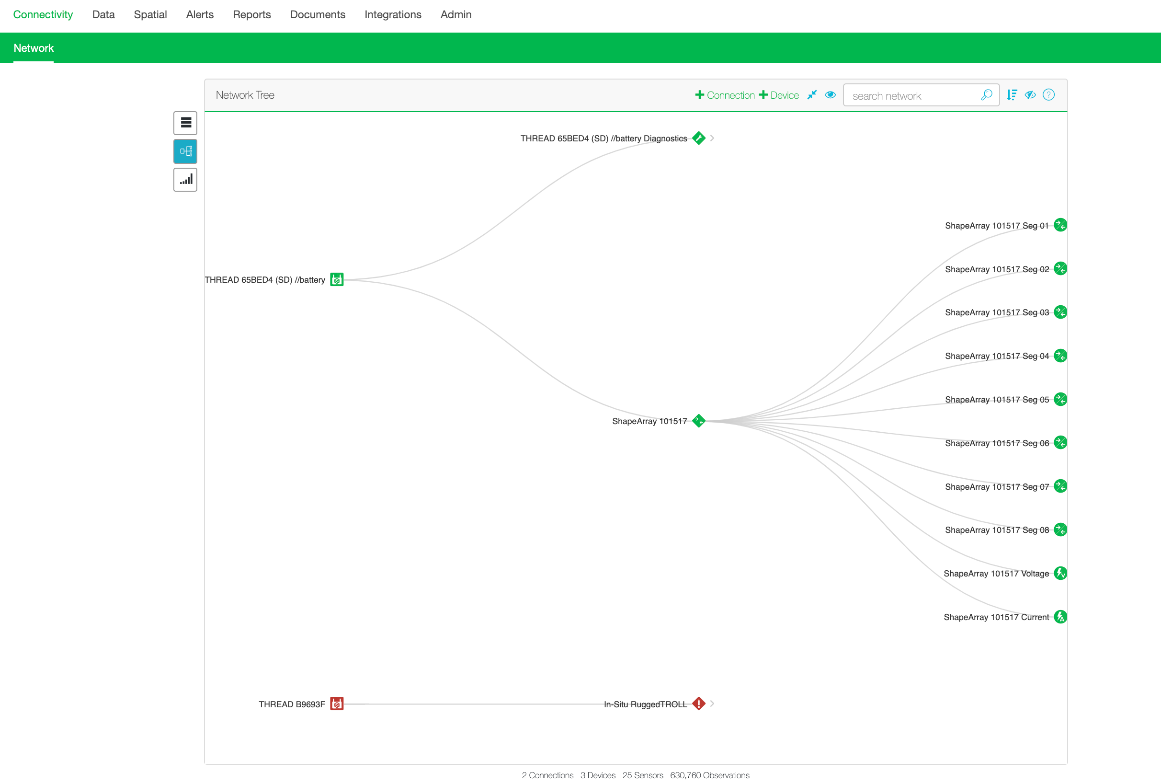Click the ShapeArray 101517 device diamond icon
Image resolution: width=1161 pixels, height=783 pixels.
[699, 421]
